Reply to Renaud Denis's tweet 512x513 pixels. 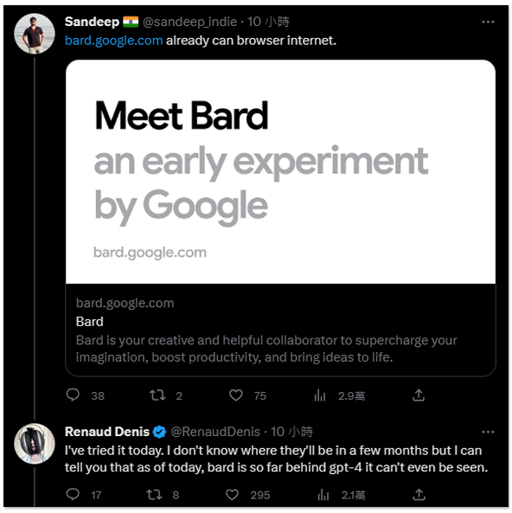click(x=73, y=494)
